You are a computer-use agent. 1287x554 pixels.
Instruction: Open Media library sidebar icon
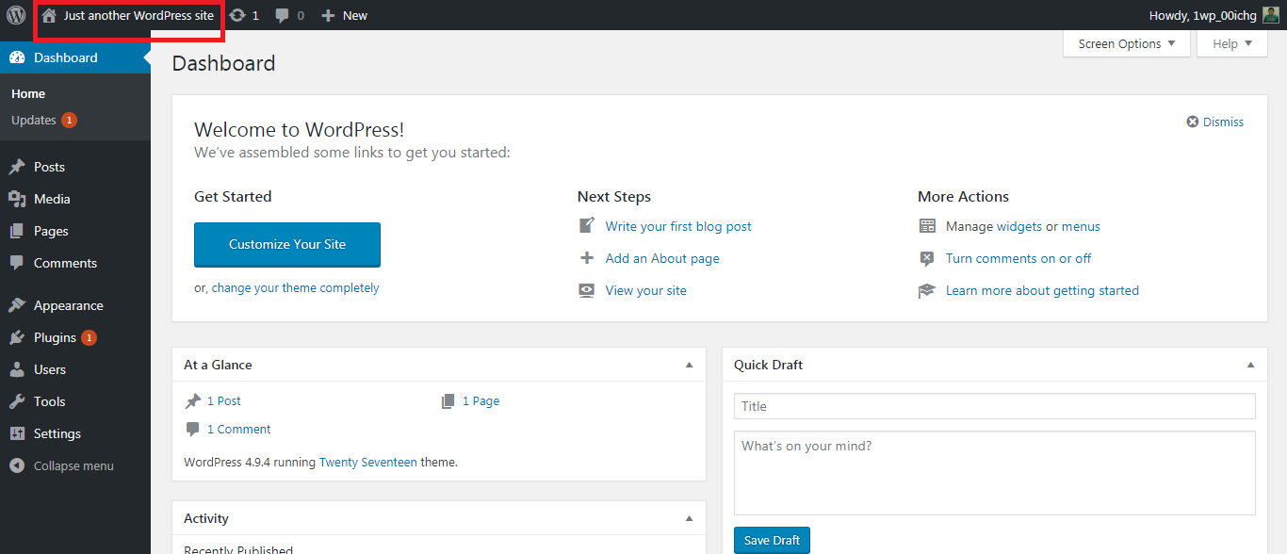(x=17, y=199)
